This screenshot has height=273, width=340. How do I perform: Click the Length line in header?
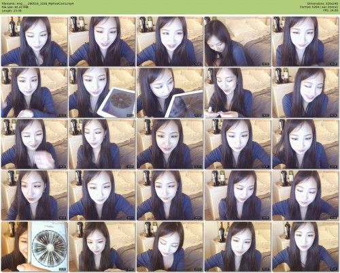click(12, 10)
